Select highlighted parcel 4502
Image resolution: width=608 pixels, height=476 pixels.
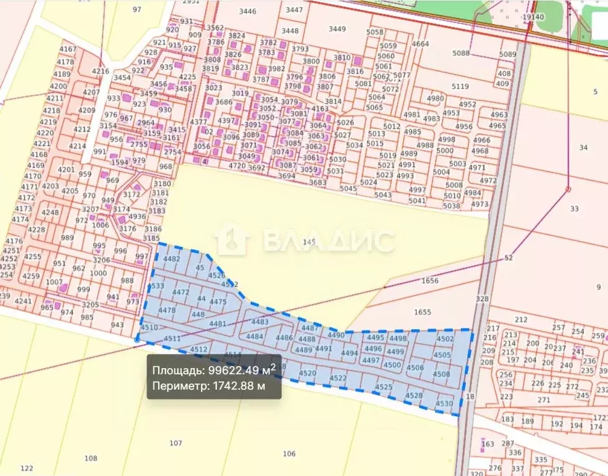[x=445, y=339]
